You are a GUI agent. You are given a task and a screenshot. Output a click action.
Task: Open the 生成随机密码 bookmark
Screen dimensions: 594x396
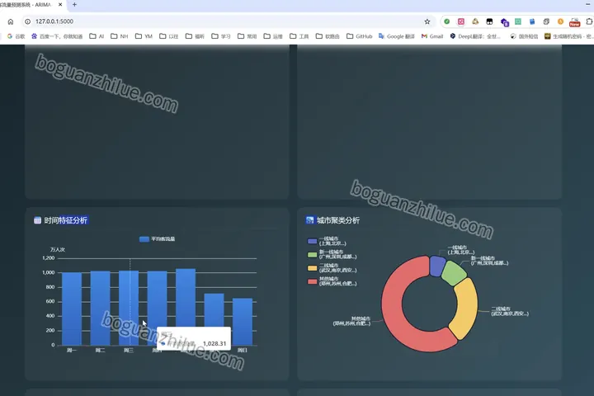[x=568, y=36]
